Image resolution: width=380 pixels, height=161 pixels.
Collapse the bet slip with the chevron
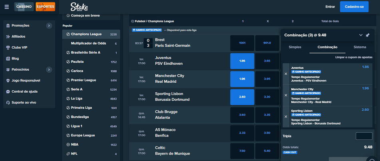[360, 35]
